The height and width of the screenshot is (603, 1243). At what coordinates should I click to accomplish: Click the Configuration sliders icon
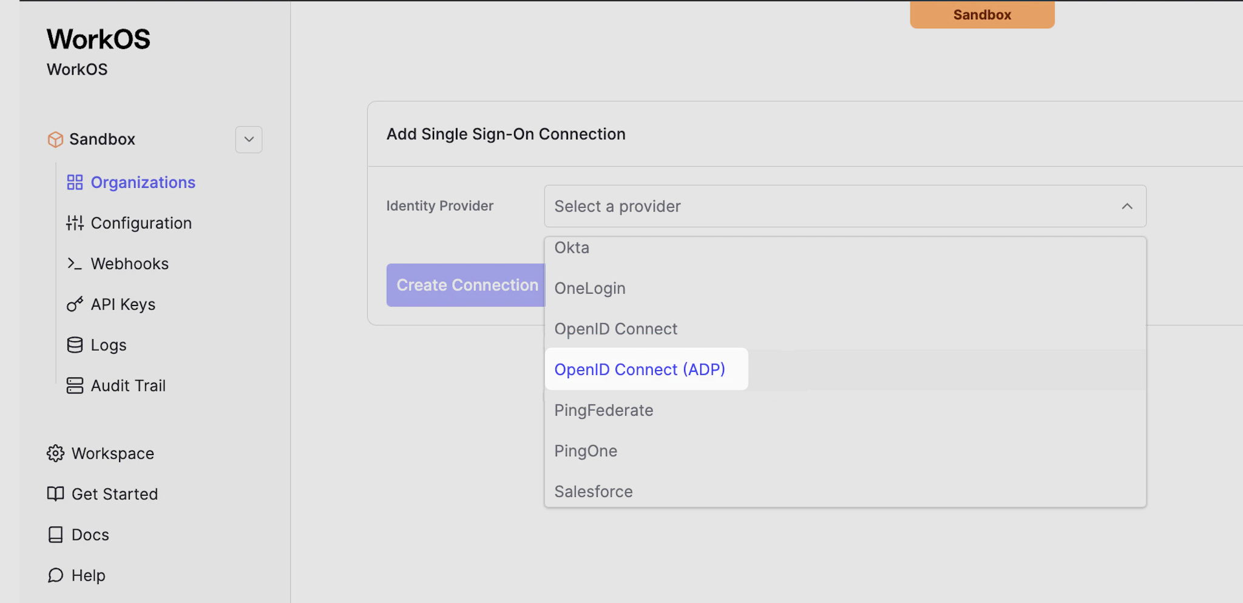(75, 223)
